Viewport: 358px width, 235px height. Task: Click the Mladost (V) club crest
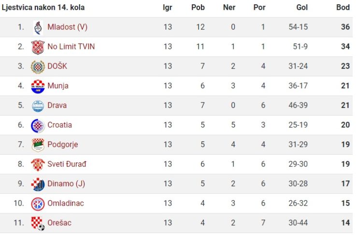[38, 28]
